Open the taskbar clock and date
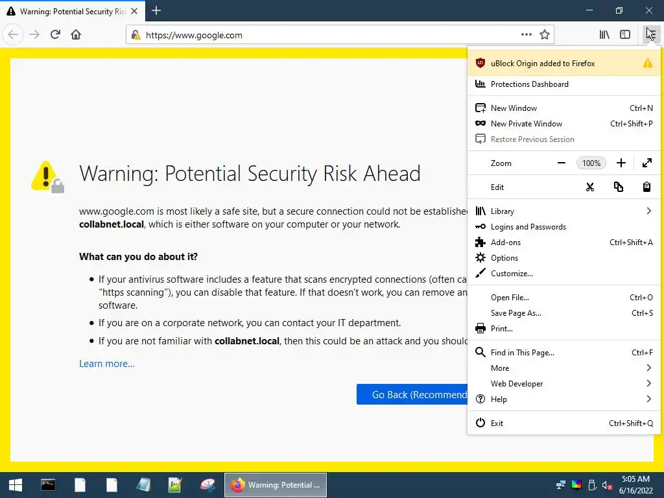Image resolution: width=664 pixels, height=498 pixels. (x=635, y=485)
